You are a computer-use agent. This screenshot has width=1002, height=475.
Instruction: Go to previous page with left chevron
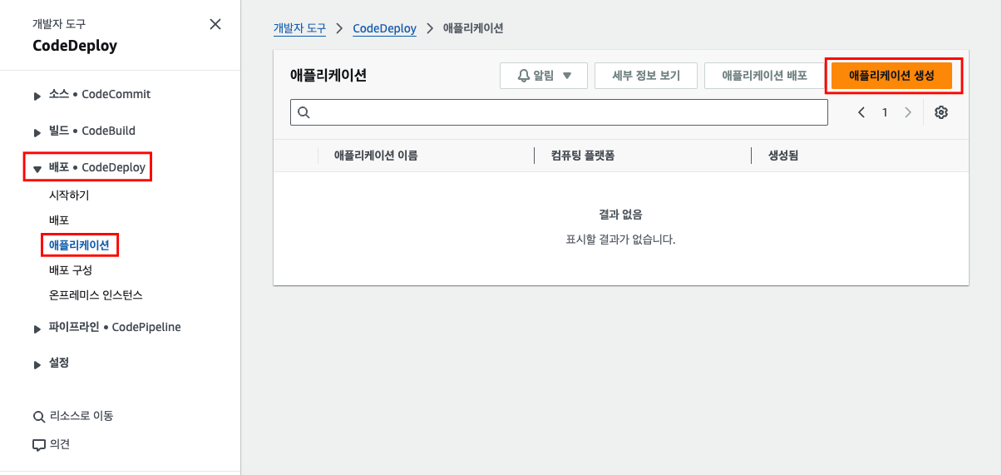[x=861, y=112]
